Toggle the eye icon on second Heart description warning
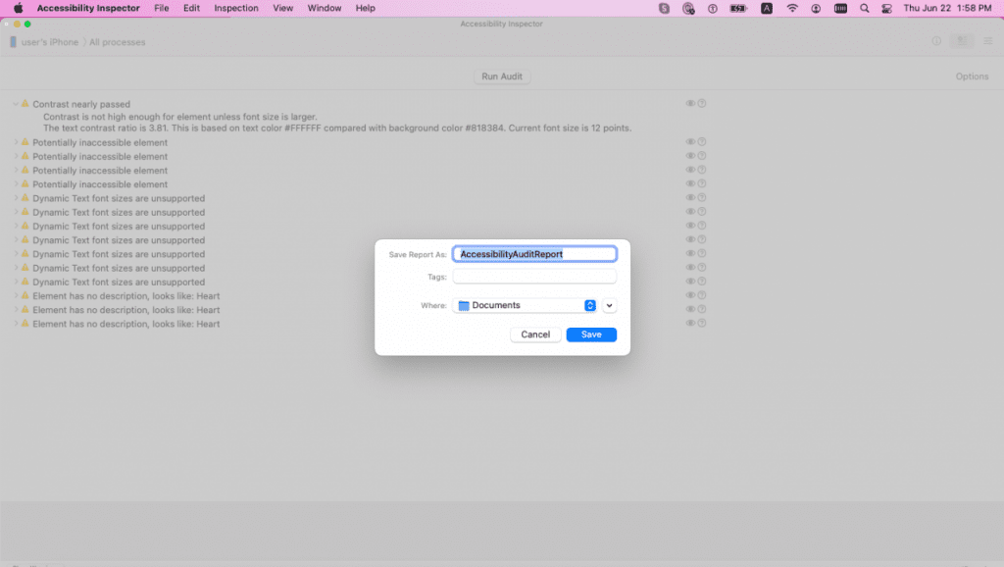Screen dimensions: 1004x567 pyautogui.click(x=691, y=309)
